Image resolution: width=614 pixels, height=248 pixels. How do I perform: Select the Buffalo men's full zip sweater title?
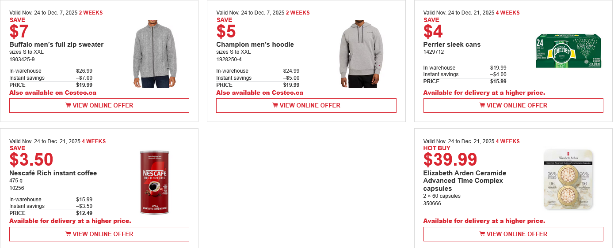(x=57, y=44)
